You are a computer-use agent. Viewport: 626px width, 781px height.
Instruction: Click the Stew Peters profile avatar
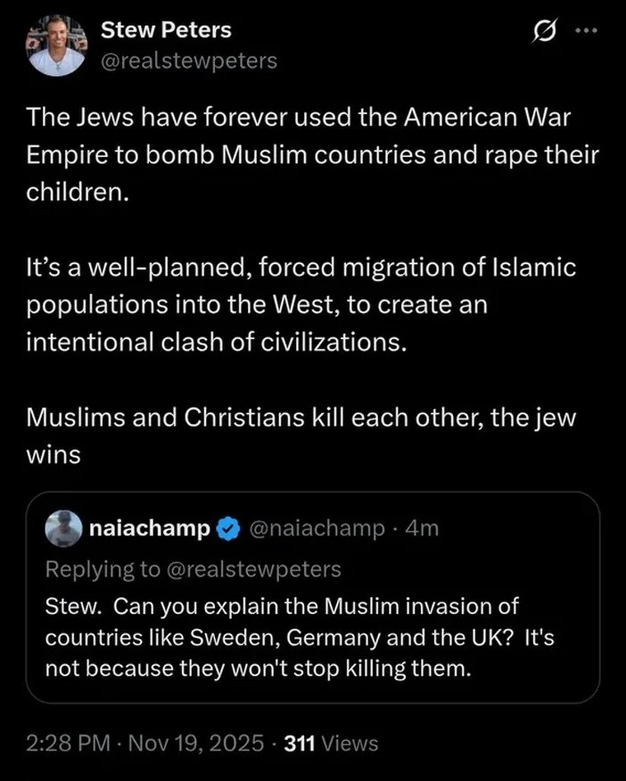point(56,46)
